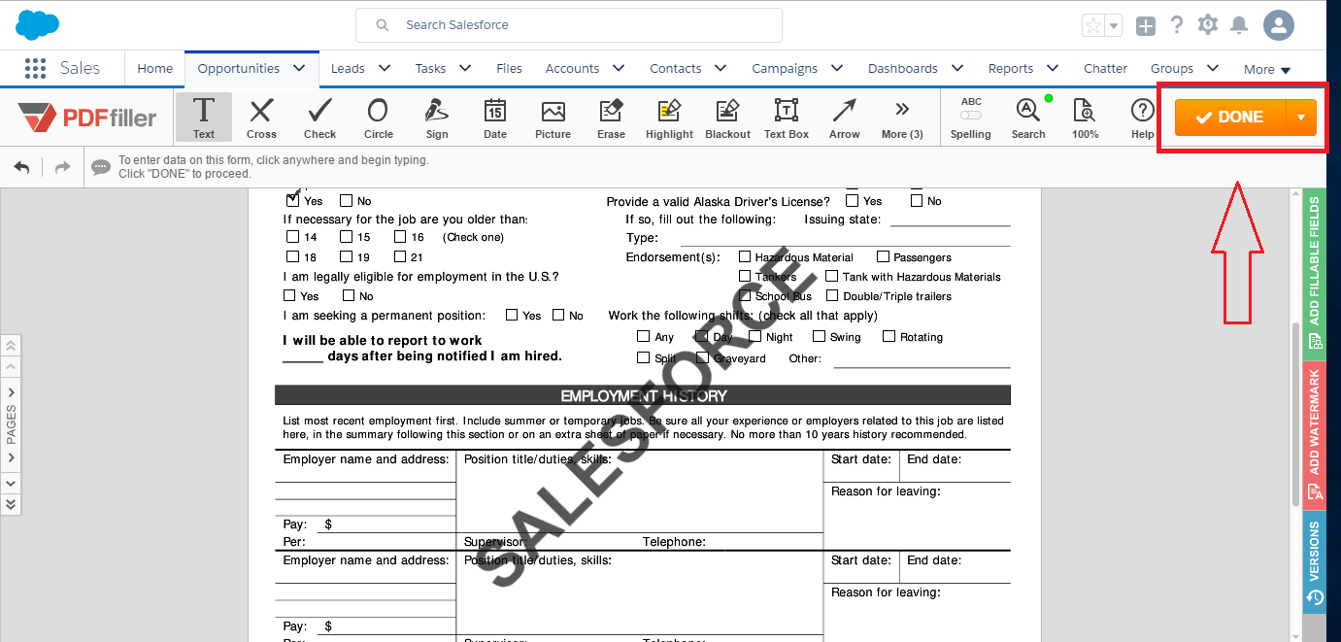Click the PDFfiller logo
This screenshot has width=1341, height=642.
[x=87, y=118]
